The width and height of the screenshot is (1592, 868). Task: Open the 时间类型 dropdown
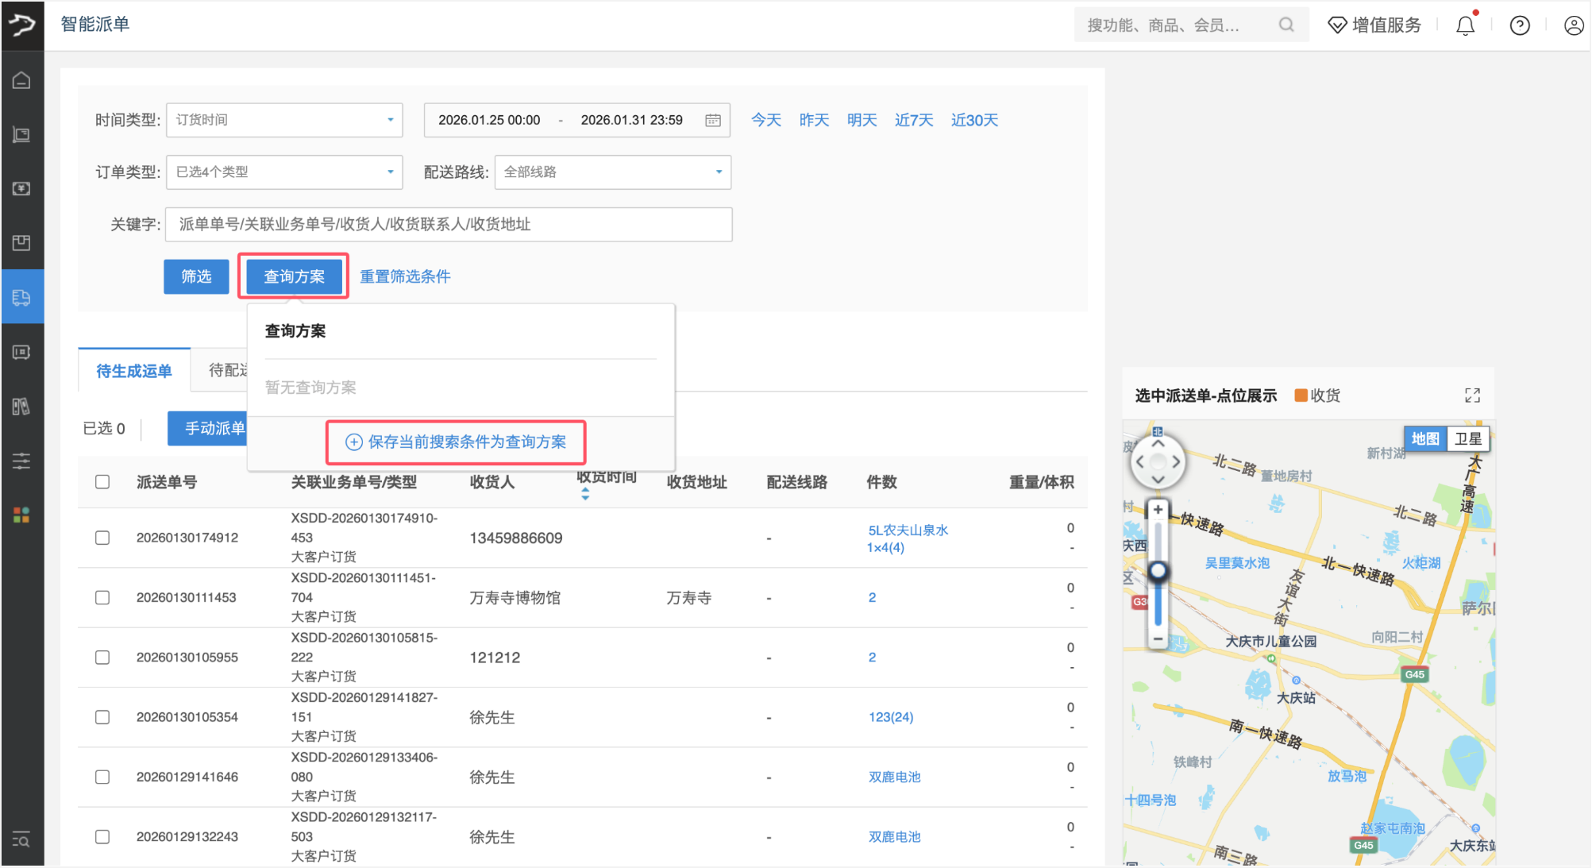click(284, 120)
